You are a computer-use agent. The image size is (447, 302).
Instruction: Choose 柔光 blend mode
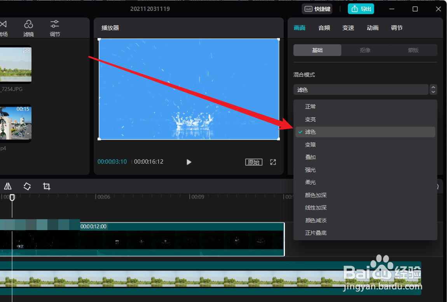(x=365, y=182)
